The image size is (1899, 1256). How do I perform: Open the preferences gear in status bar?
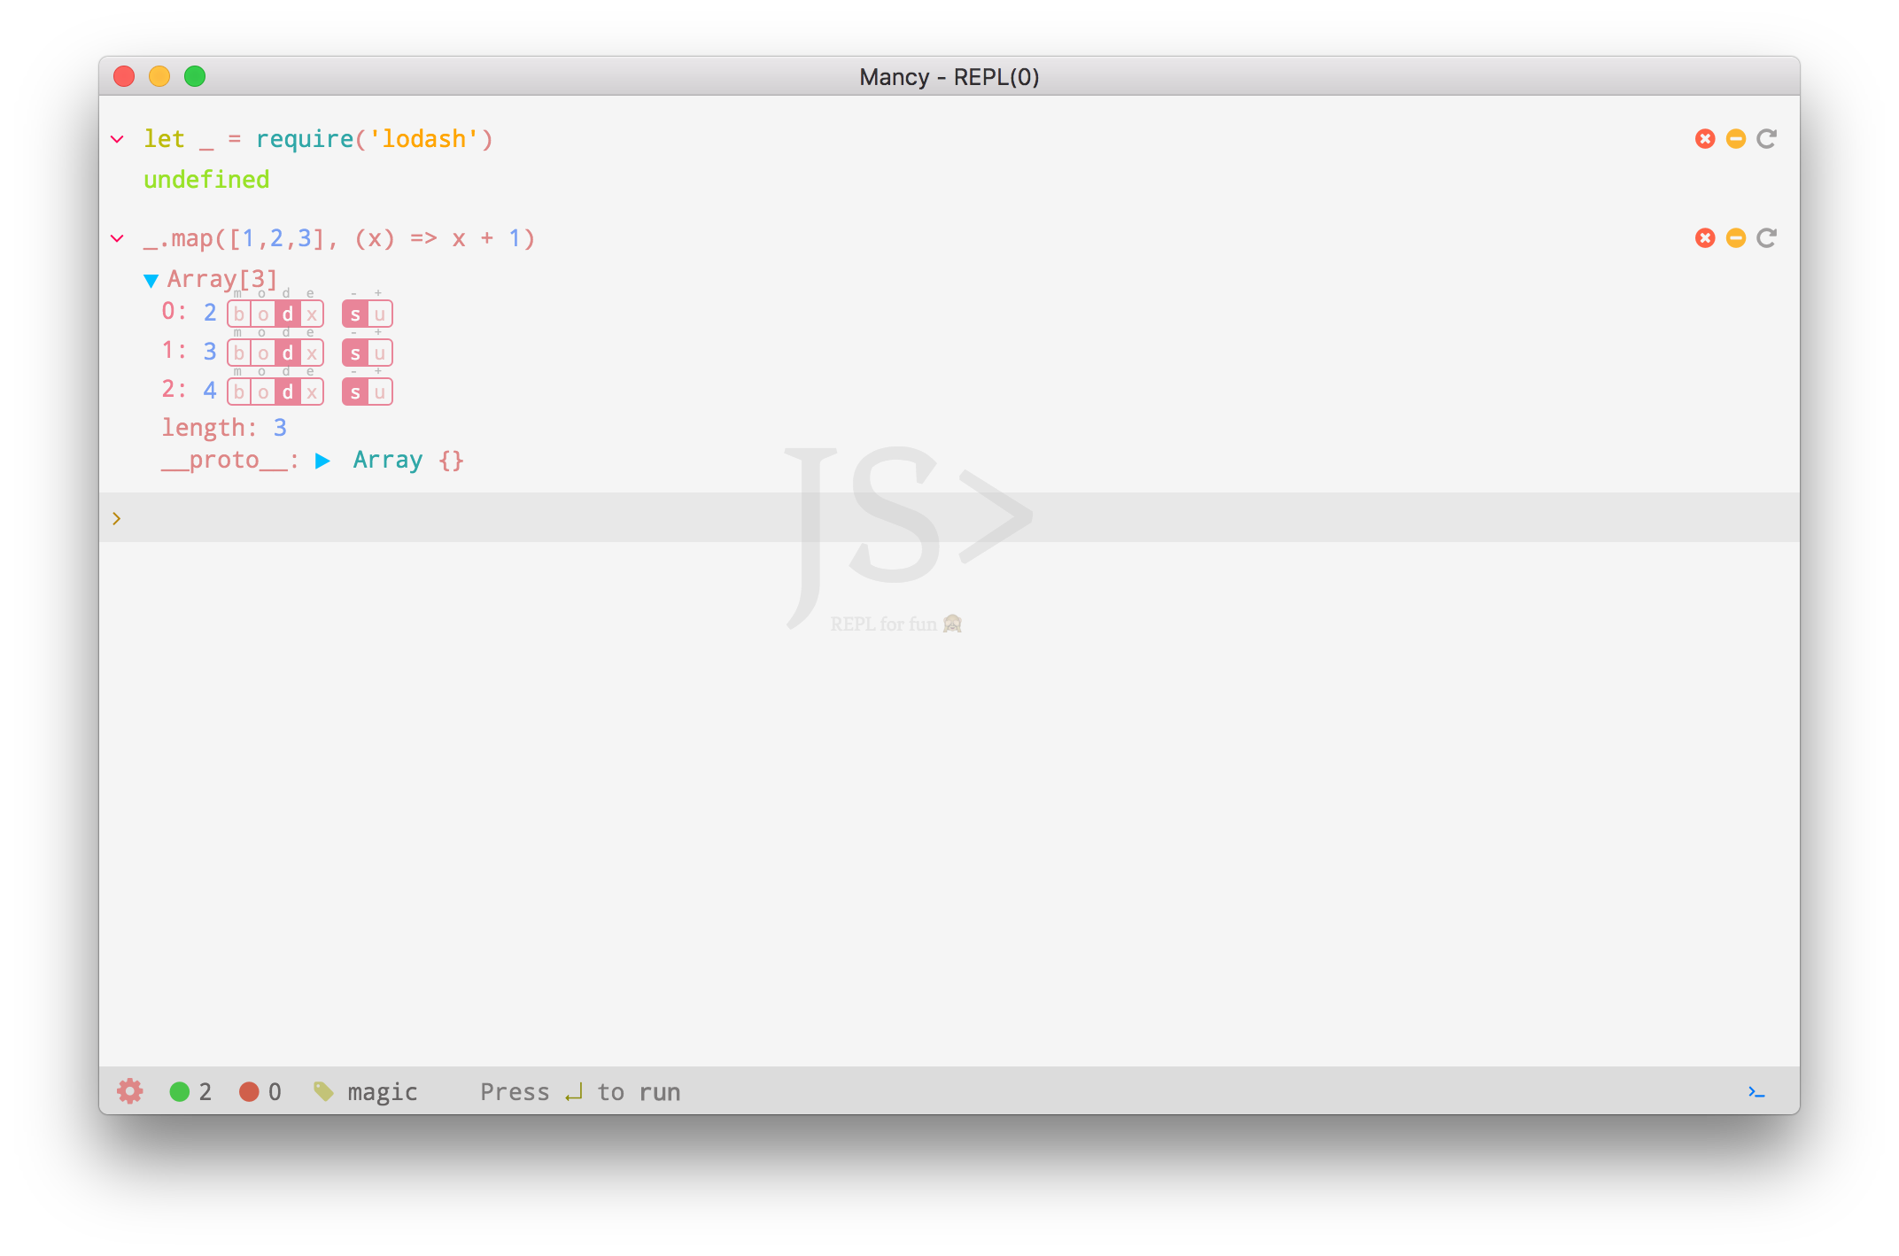pyautogui.click(x=130, y=1091)
